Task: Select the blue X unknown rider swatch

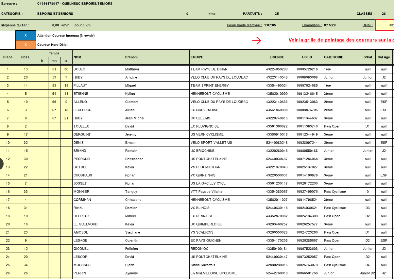Action: click(x=26, y=36)
